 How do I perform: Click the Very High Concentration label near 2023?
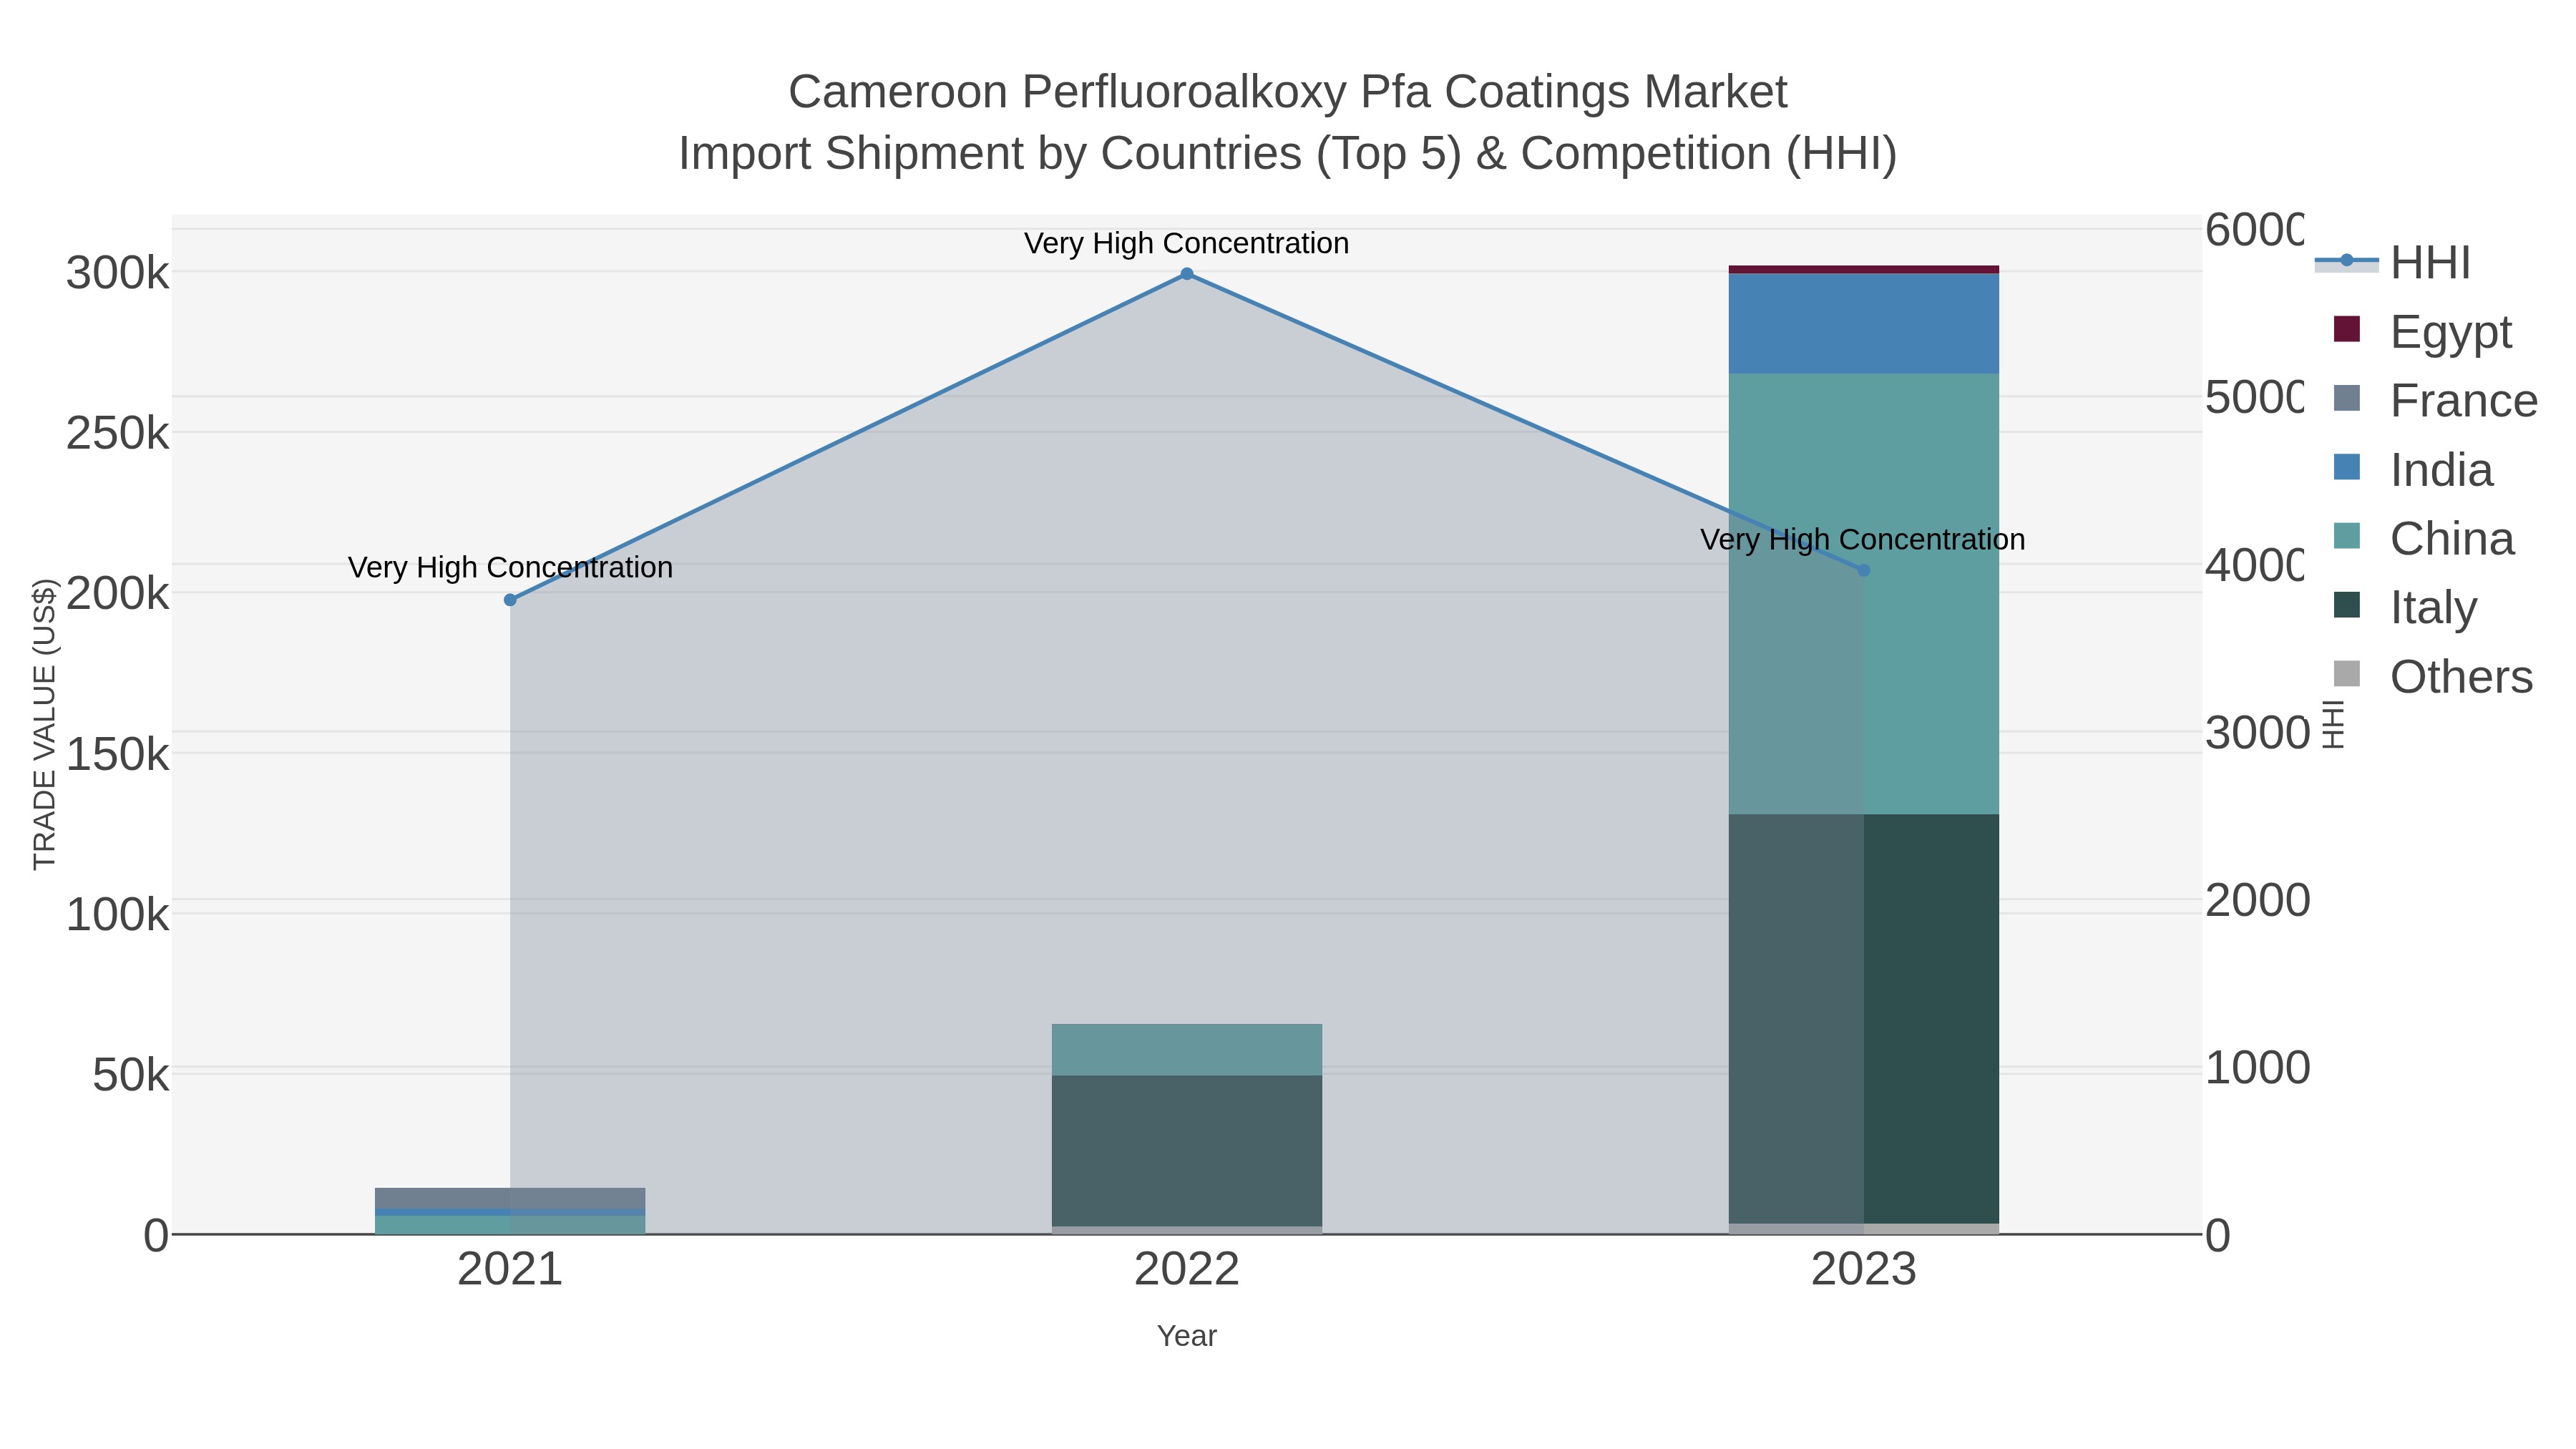[1863, 539]
